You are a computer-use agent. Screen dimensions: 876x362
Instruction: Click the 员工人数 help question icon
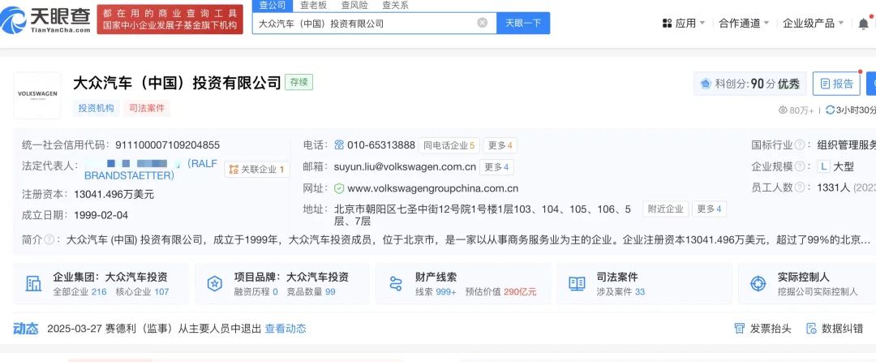800,187
